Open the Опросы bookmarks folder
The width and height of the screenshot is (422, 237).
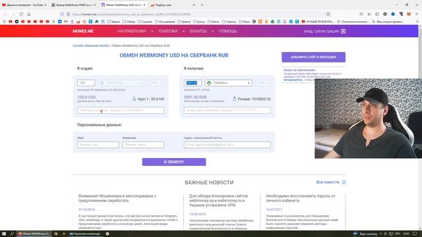pos(229,22)
